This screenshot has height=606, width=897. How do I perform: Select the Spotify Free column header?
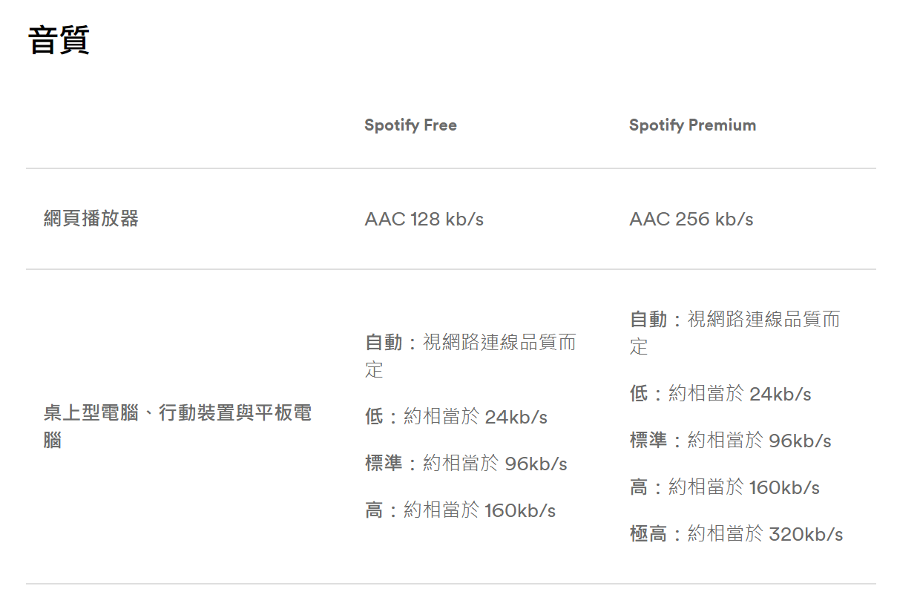(x=410, y=125)
